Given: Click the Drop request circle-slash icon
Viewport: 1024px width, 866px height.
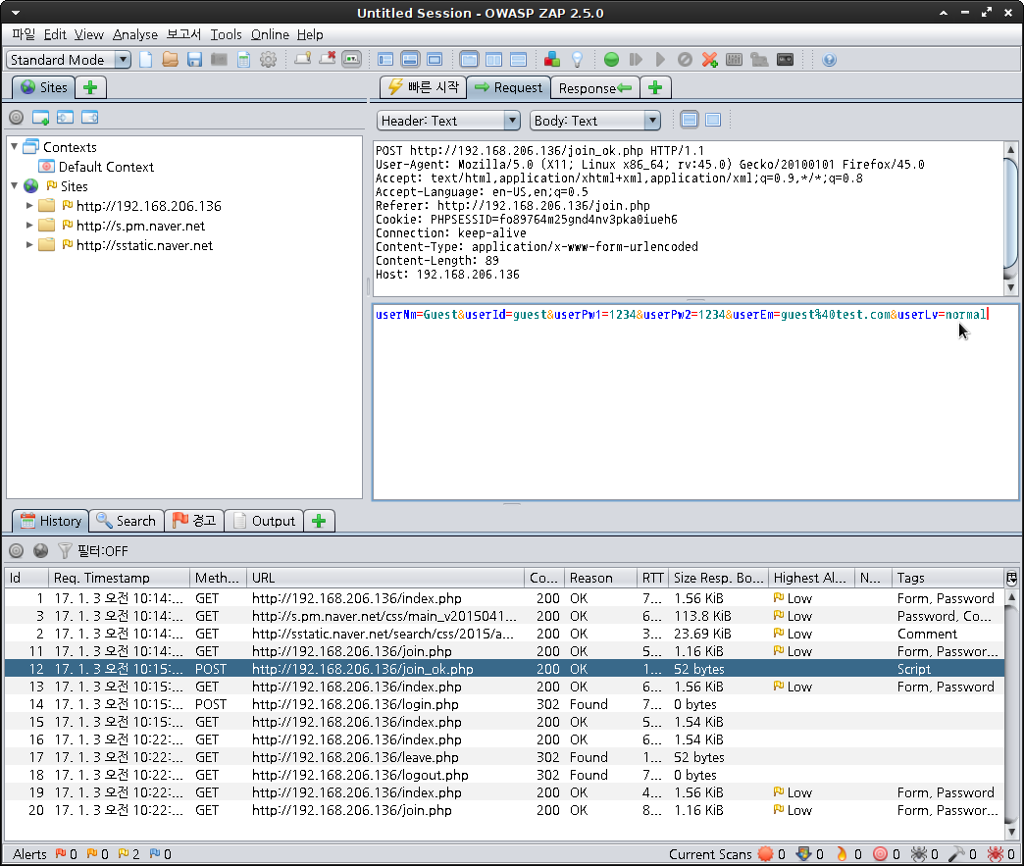Looking at the screenshot, I should click(x=685, y=60).
